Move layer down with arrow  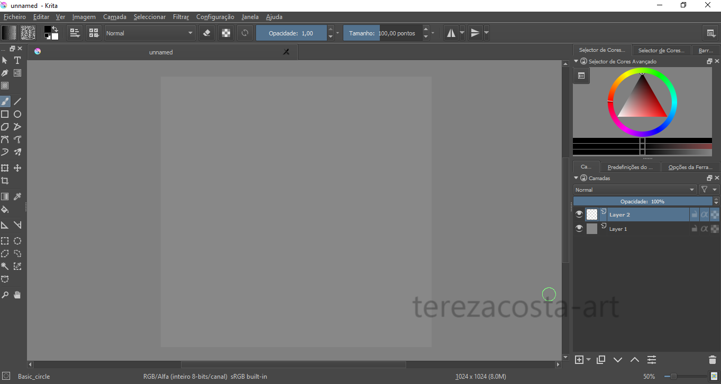tap(617, 360)
